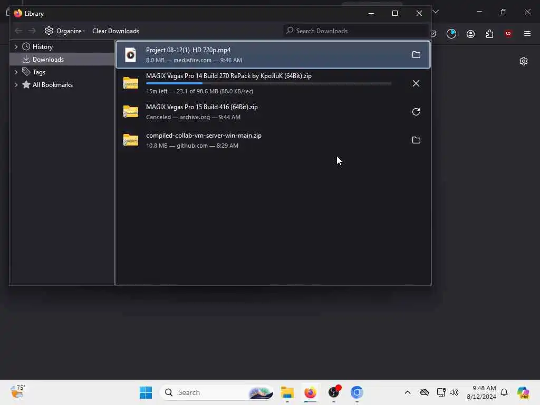Expand the Tags tree item
Viewport: 540px width, 405px height.
coord(16,72)
